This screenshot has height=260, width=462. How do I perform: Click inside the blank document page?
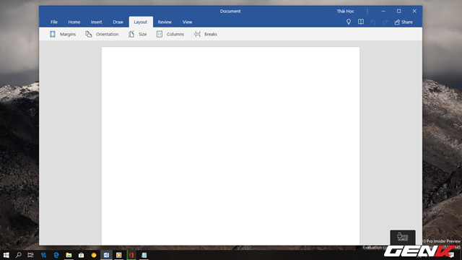[x=230, y=146]
